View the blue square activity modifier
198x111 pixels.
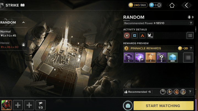(x=134, y=35)
